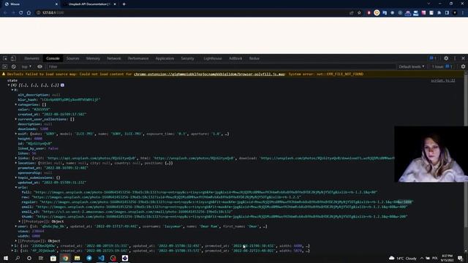Expand the user object
This screenshot has height=263, width=468.
click(x=16, y=226)
